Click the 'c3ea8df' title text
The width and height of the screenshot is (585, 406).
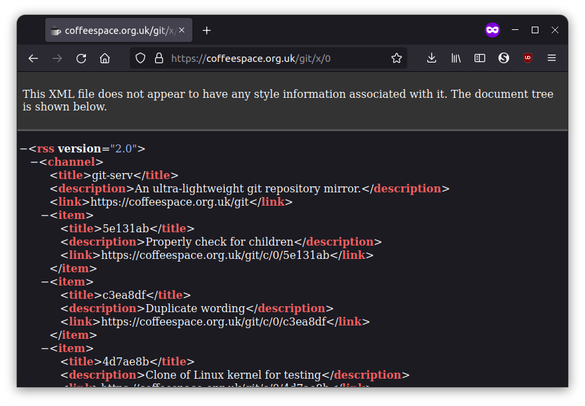pos(124,295)
